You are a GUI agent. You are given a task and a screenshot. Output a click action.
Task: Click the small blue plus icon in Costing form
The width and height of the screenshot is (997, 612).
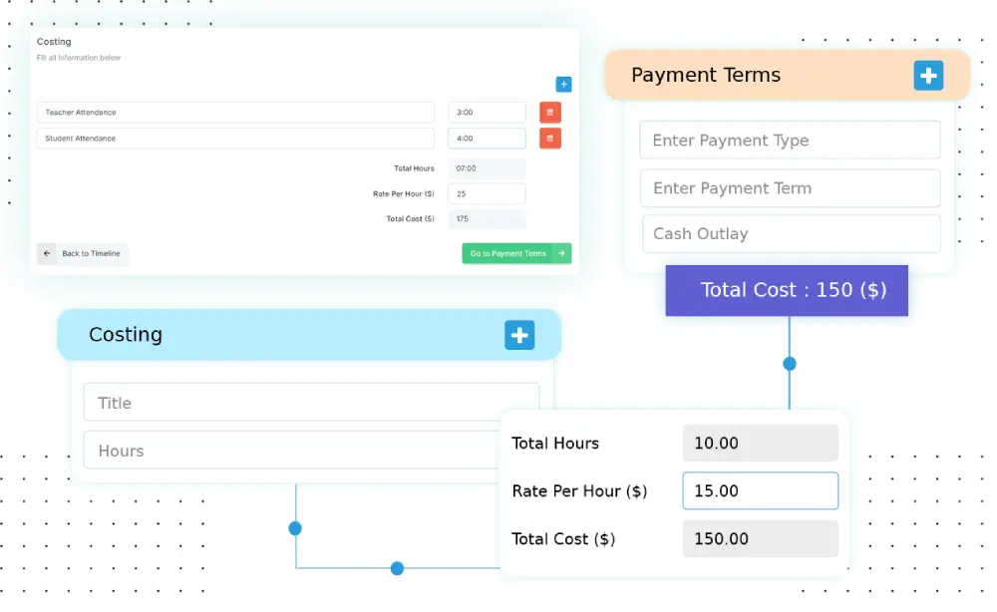tap(563, 85)
